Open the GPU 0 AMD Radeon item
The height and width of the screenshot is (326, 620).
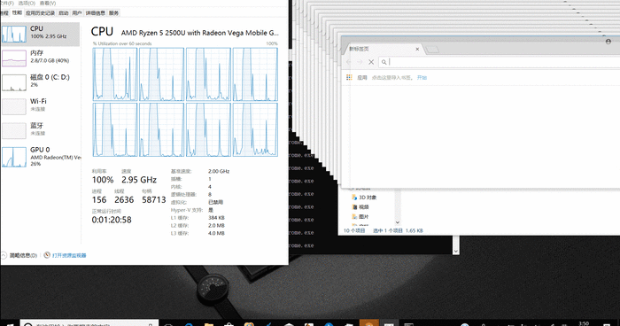(40, 156)
